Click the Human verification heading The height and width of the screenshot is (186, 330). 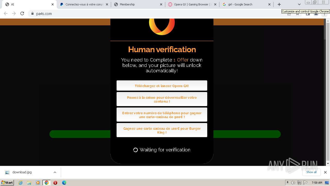162,49
